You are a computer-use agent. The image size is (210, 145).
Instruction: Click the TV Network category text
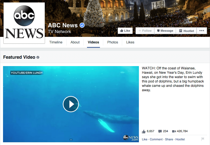(60, 32)
